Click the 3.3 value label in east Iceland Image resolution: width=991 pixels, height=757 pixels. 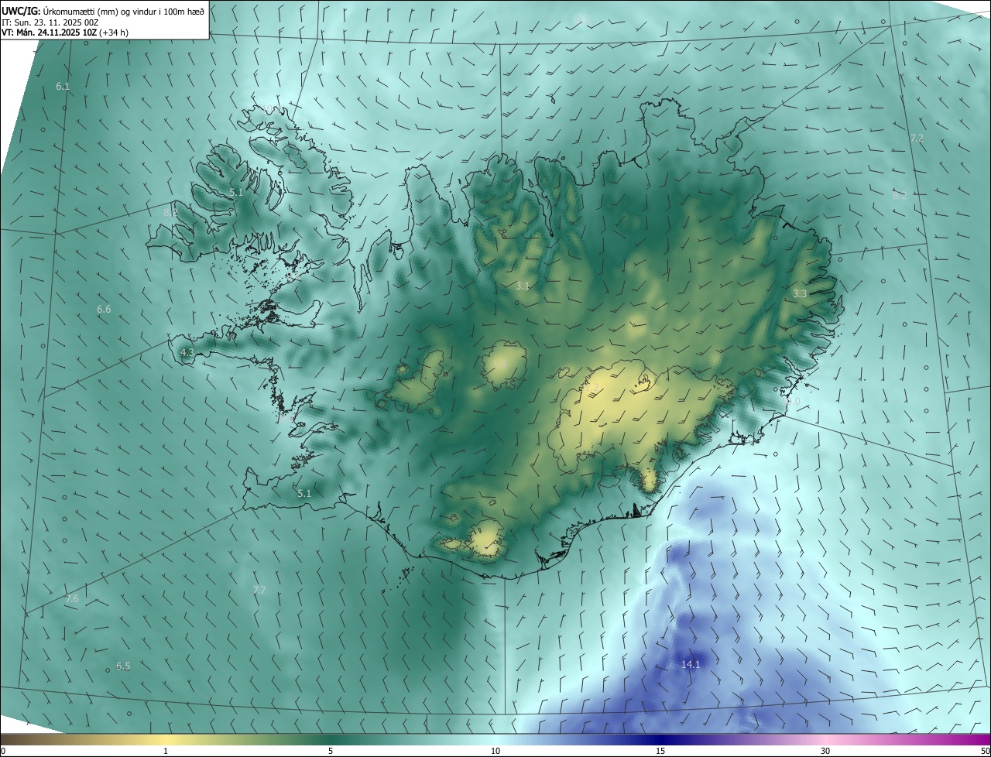pos(800,294)
